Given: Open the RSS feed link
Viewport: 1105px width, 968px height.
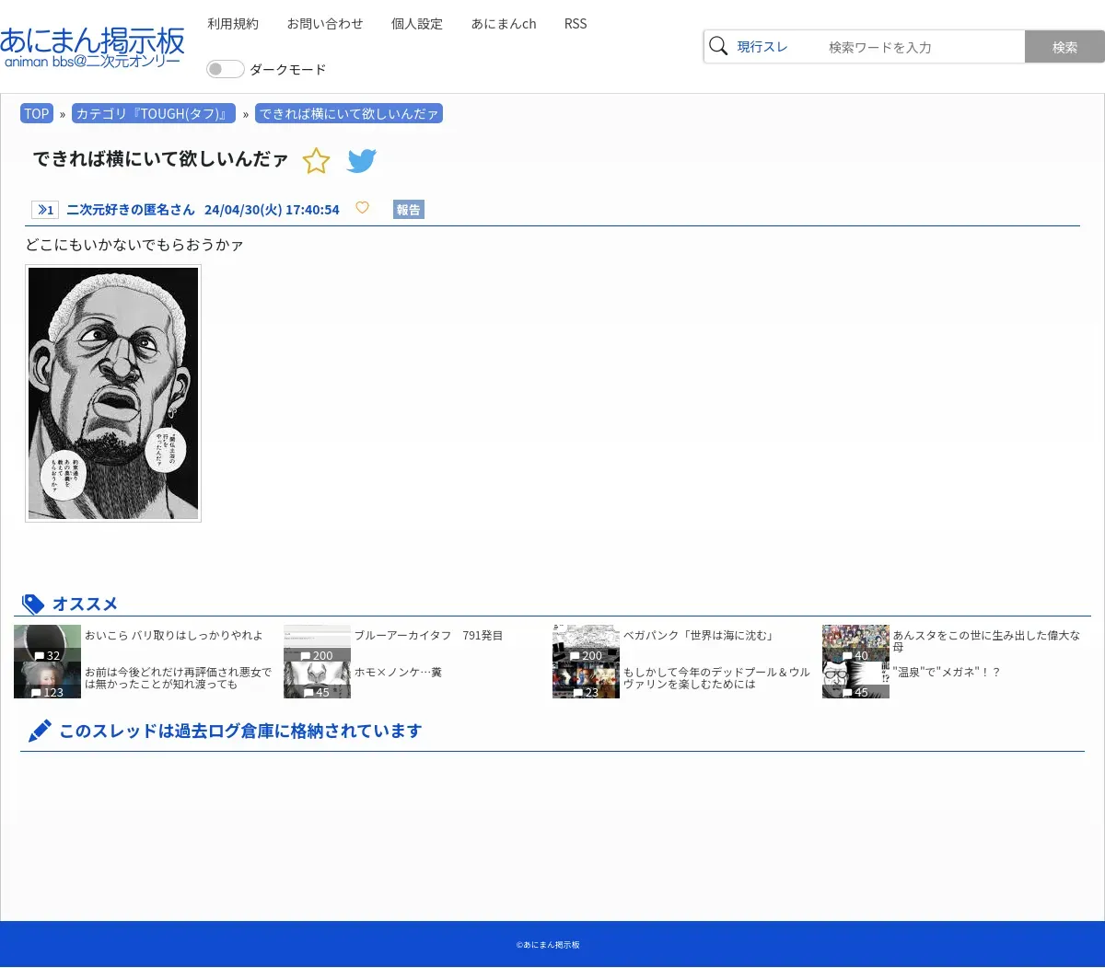Looking at the screenshot, I should pyautogui.click(x=576, y=24).
